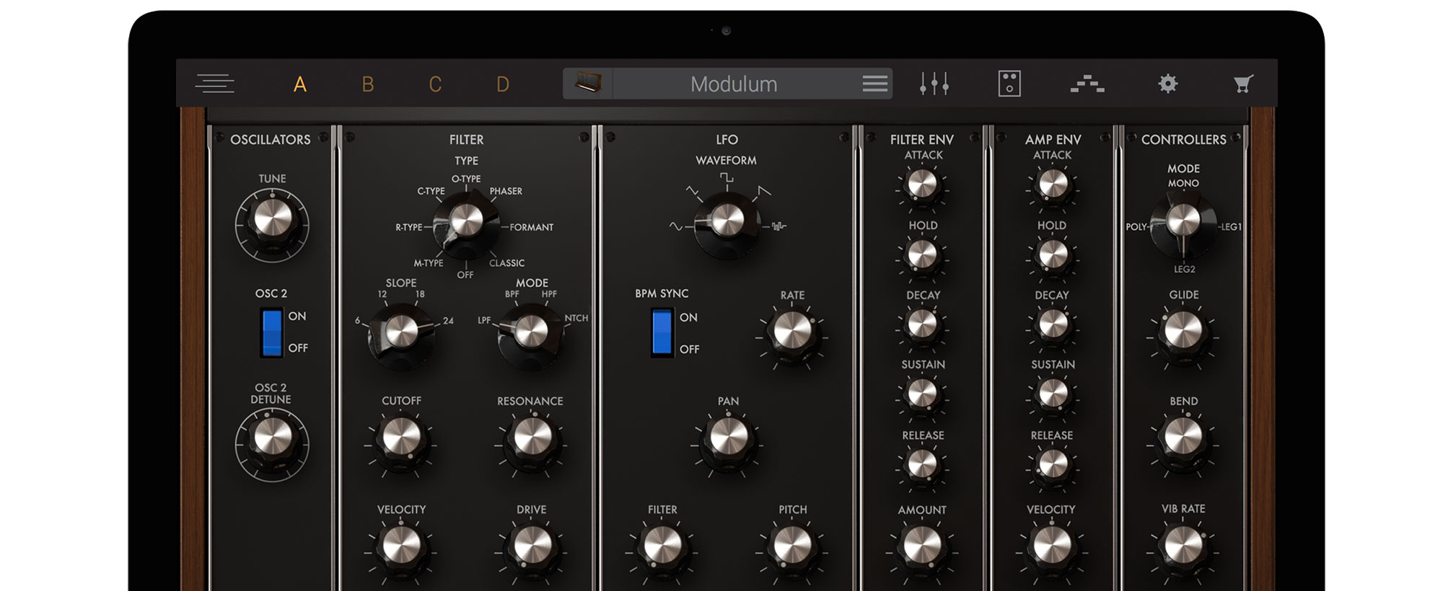Screen dimensions: 1443x591
Task: Open the shop cart icon
Action: pos(1243,84)
